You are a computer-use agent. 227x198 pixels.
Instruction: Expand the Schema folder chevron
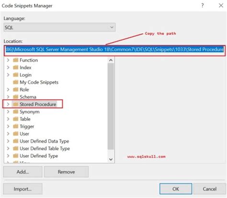pyautogui.click(x=8, y=97)
